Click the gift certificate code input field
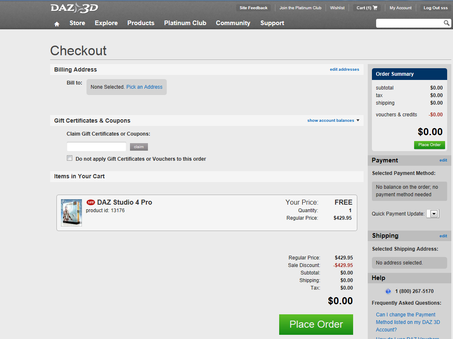The height and width of the screenshot is (339, 453). pos(97,146)
